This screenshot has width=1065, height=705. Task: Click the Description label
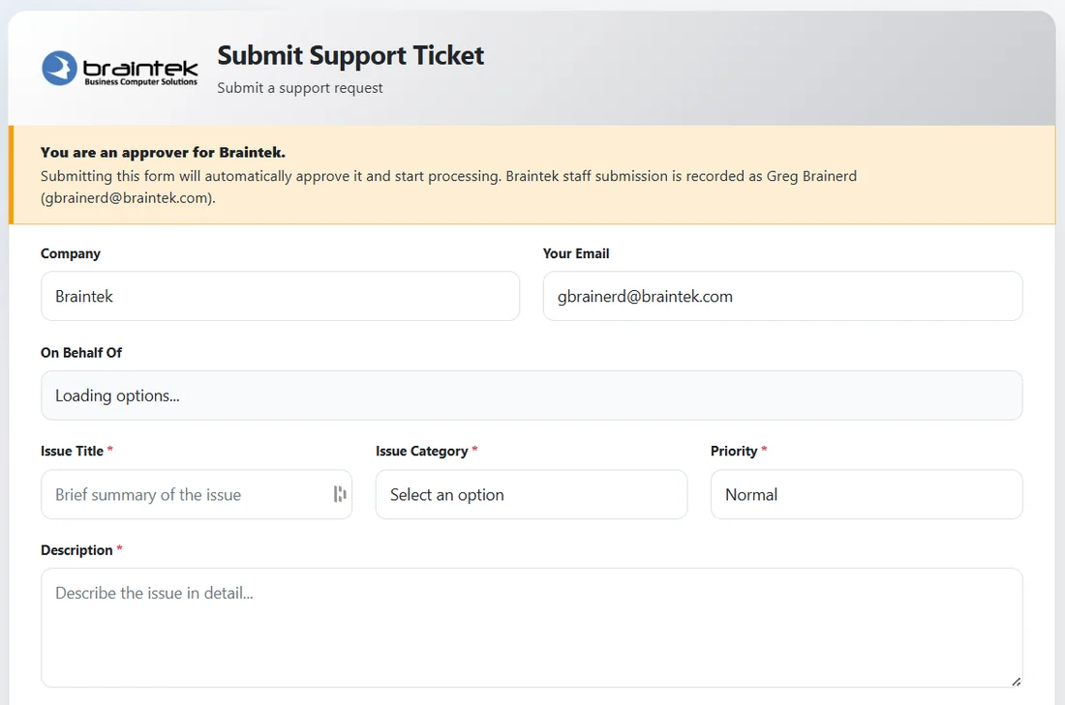(76, 549)
